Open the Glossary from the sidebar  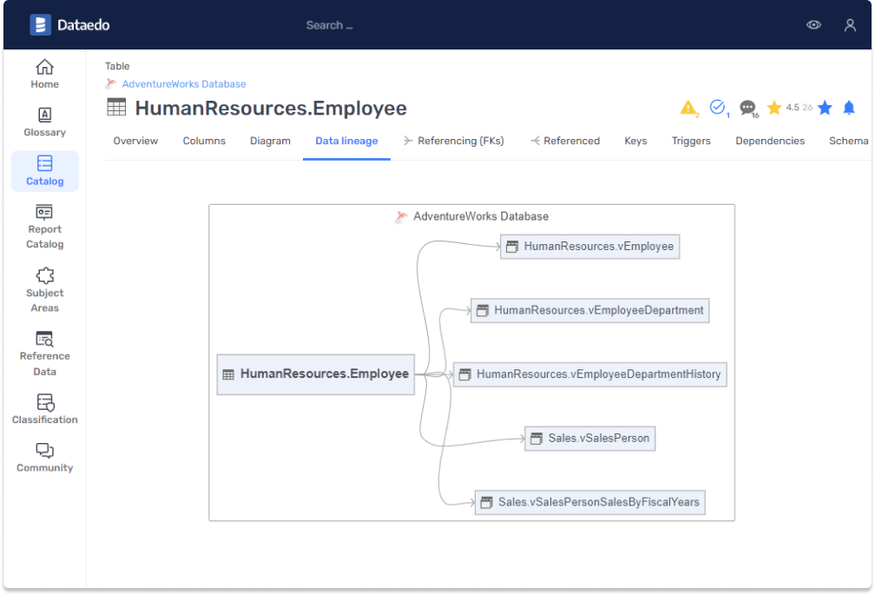tap(44, 122)
